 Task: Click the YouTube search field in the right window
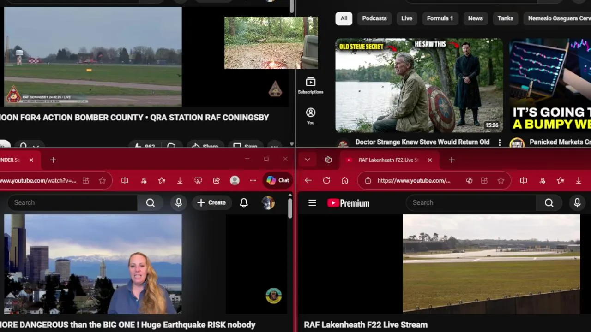pyautogui.click(x=470, y=203)
